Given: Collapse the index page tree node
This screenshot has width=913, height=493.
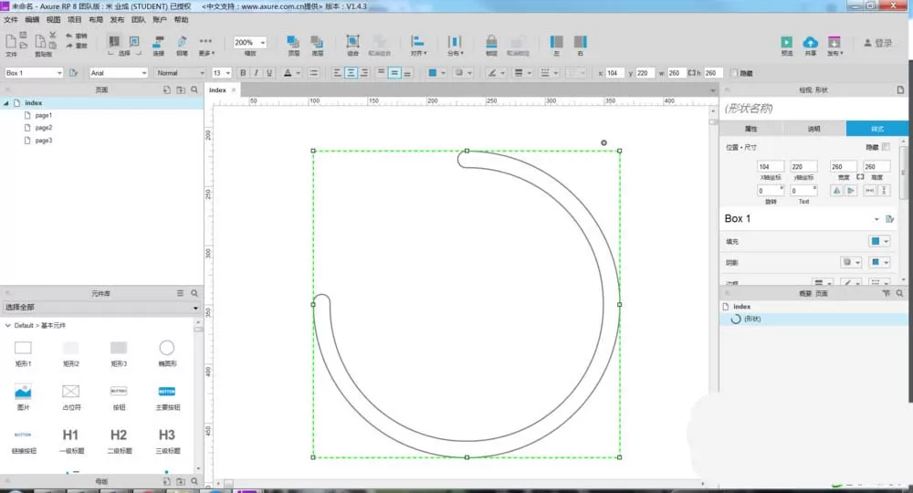Looking at the screenshot, I should [6, 103].
